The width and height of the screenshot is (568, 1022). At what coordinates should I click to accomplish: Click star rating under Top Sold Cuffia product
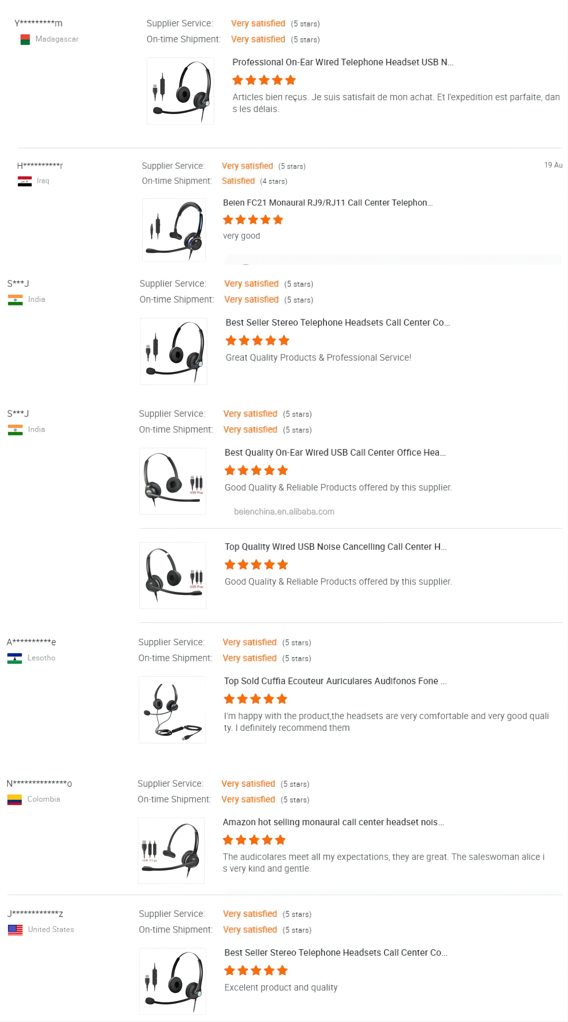tap(255, 699)
